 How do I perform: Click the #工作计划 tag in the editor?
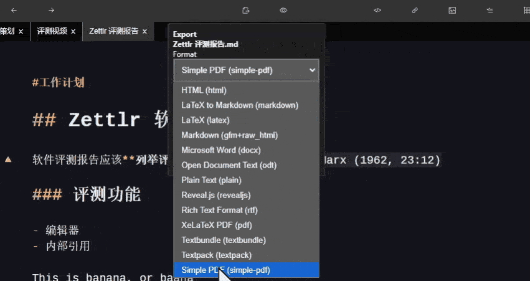(58, 82)
